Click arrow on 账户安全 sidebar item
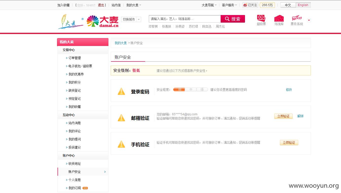The image size is (341, 193). 105,172
